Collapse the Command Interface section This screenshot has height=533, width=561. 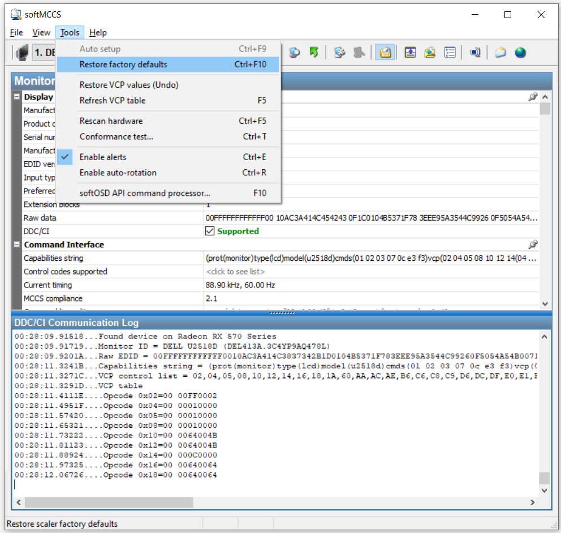17,245
